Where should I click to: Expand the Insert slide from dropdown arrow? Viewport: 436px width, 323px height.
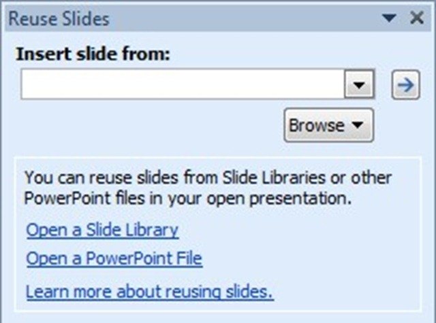(x=359, y=86)
